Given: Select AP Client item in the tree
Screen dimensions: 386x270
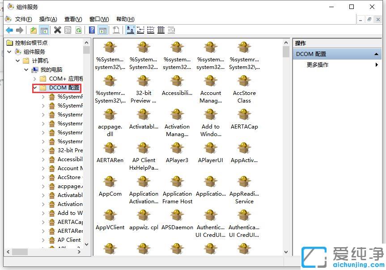Looking at the screenshot, I should (69, 240).
